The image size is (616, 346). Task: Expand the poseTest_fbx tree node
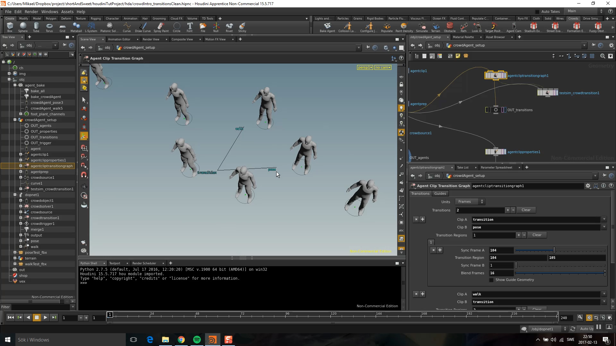15,252
